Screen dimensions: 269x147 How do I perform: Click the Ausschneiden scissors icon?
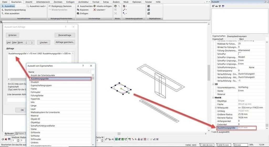pos(78,6)
